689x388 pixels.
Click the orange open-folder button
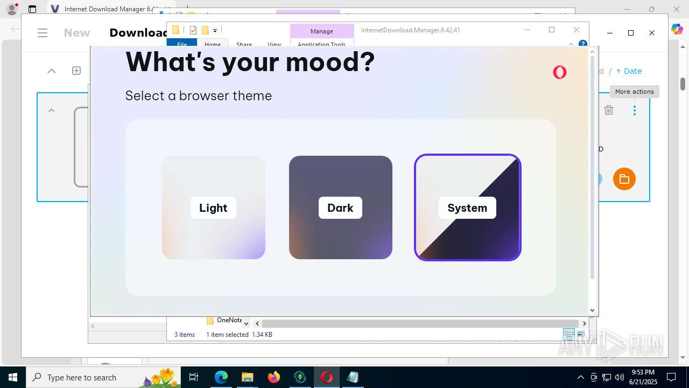coord(624,179)
